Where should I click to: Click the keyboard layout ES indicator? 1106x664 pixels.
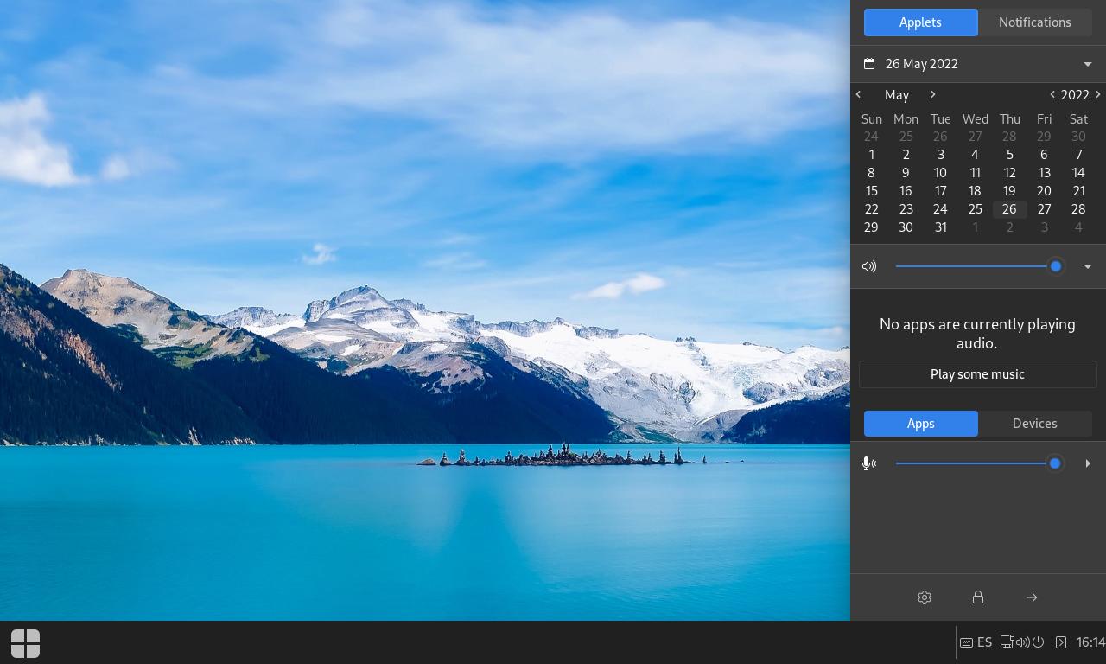(x=976, y=642)
